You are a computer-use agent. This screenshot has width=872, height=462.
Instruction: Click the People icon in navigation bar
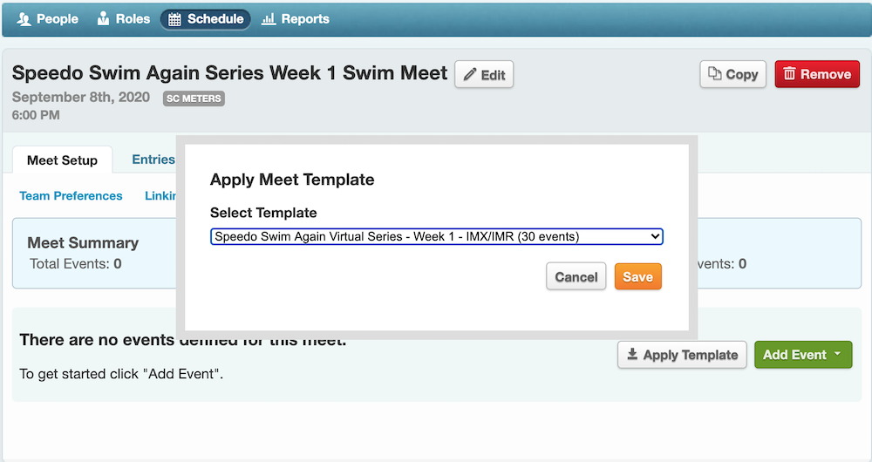click(24, 18)
